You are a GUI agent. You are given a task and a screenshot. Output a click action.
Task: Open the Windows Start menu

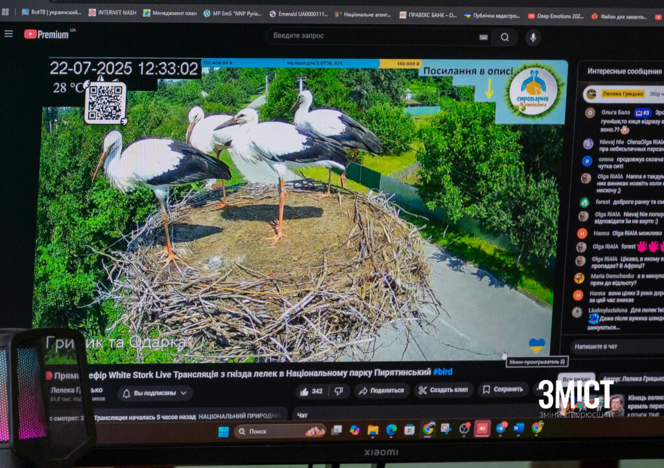click(x=223, y=432)
